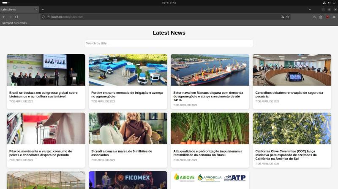Open the carrots photo thumbnail
338x189 pixels.
pos(210,128)
